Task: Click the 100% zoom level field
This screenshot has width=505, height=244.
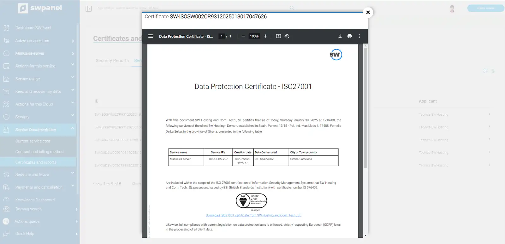Action: (x=254, y=36)
